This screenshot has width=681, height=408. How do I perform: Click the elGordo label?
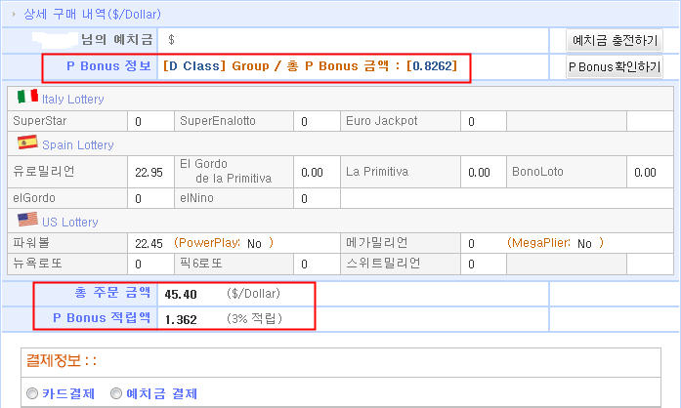pos(34,198)
